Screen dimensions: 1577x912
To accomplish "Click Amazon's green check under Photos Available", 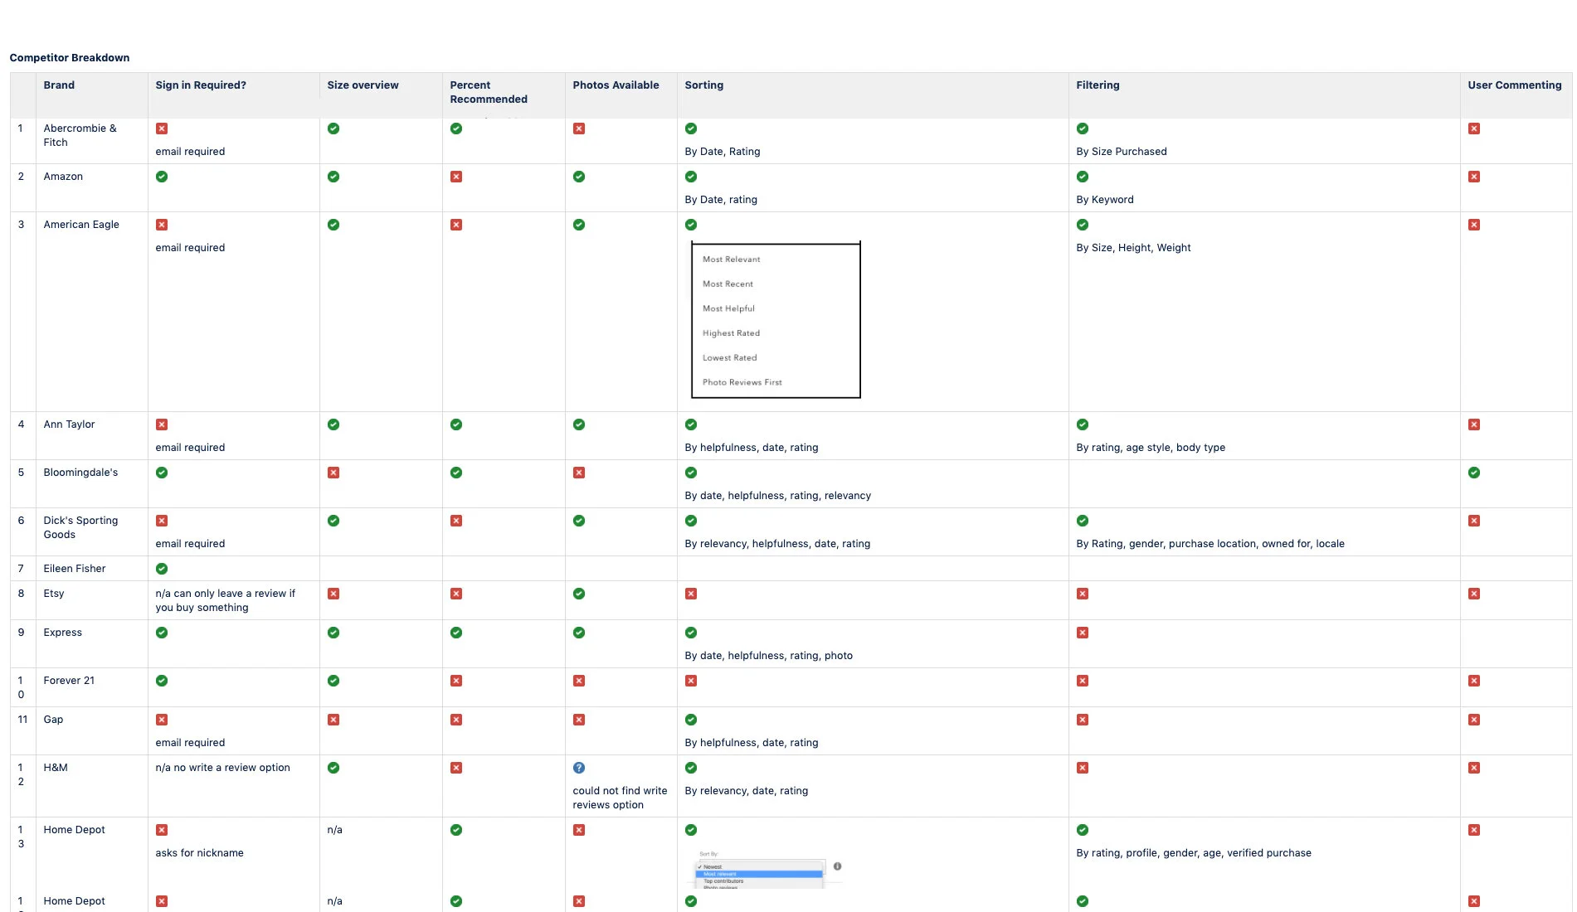I will tap(579, 177).
